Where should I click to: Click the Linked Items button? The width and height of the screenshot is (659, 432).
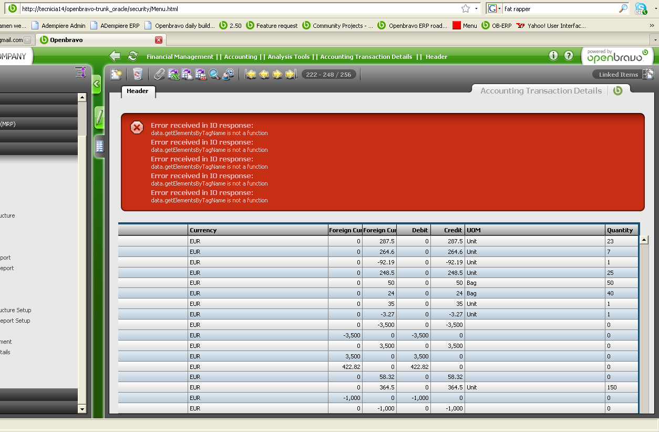tap(619, 75)
